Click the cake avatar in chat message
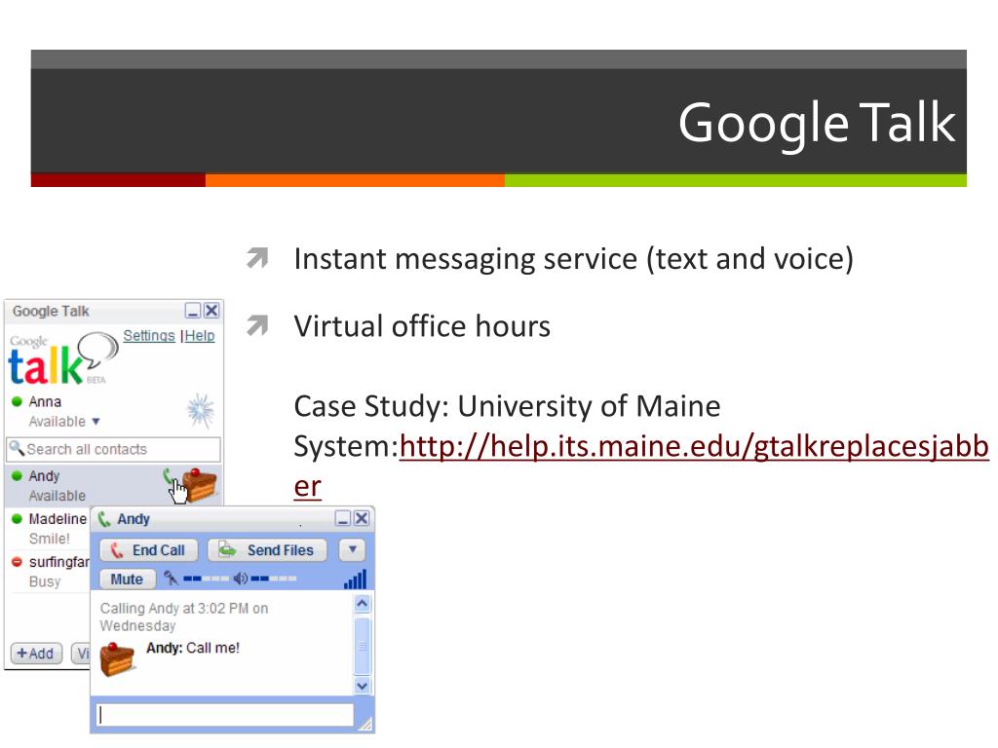This screenshot has height=748, width=998. pos(117,659)
